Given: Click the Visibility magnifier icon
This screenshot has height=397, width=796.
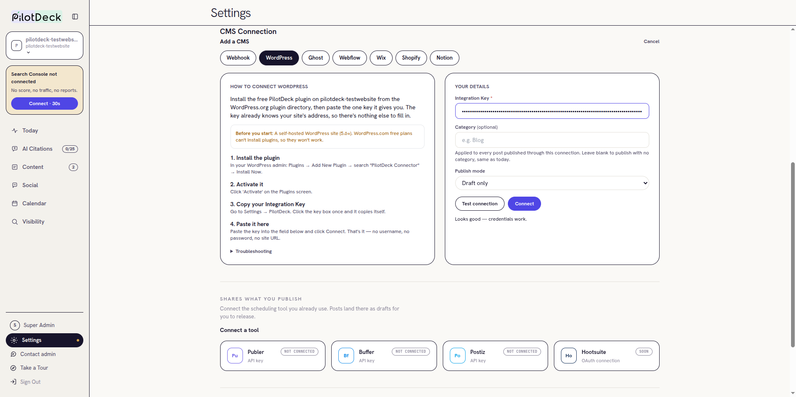Looking at the screenshot, I should click(x=15, y=221).
